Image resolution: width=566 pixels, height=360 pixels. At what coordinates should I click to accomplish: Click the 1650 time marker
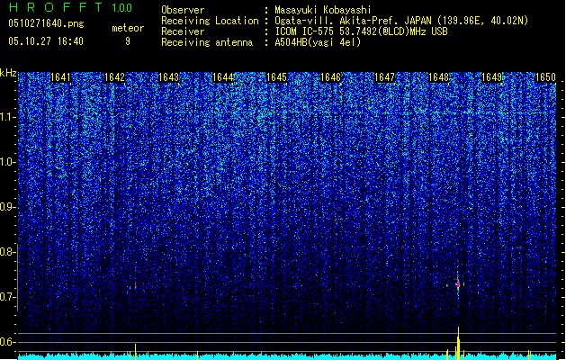tap(545, 77)
